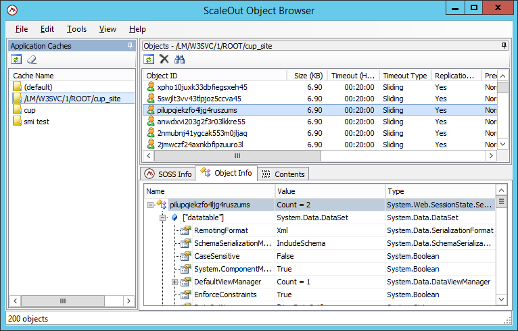The height and width of the screenshot is (331, 518).
Task: Sort by Replication column header
Action: click(456, 76)
